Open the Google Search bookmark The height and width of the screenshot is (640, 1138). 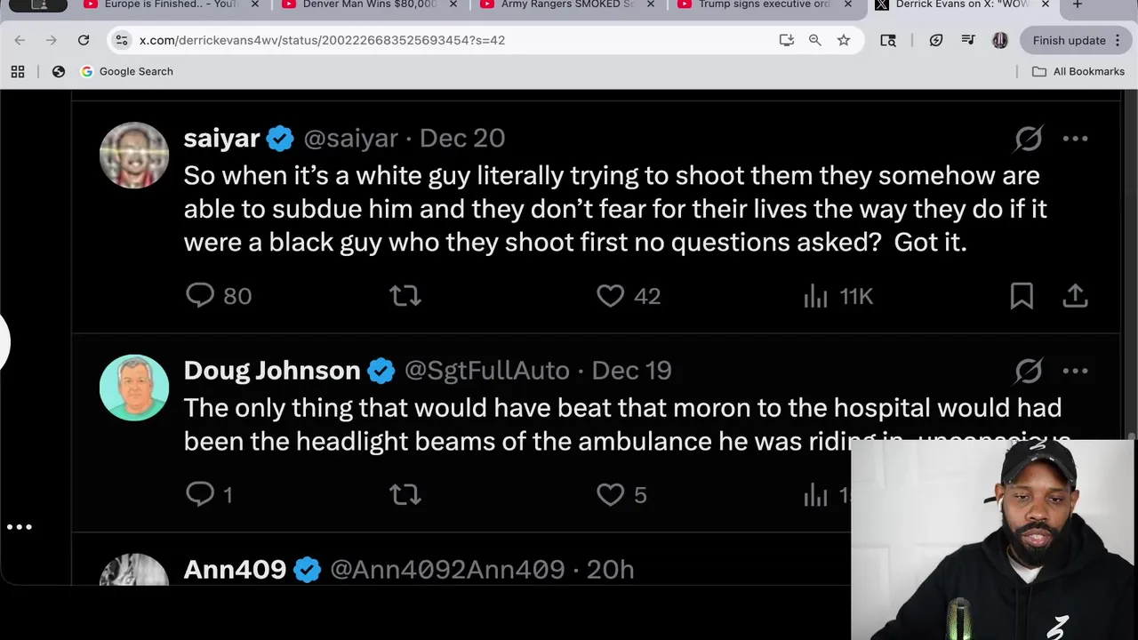pyautogui.click(x=126, y=71)
